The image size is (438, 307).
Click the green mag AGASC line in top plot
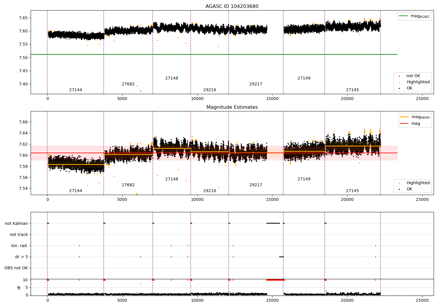tap(214, 54)
